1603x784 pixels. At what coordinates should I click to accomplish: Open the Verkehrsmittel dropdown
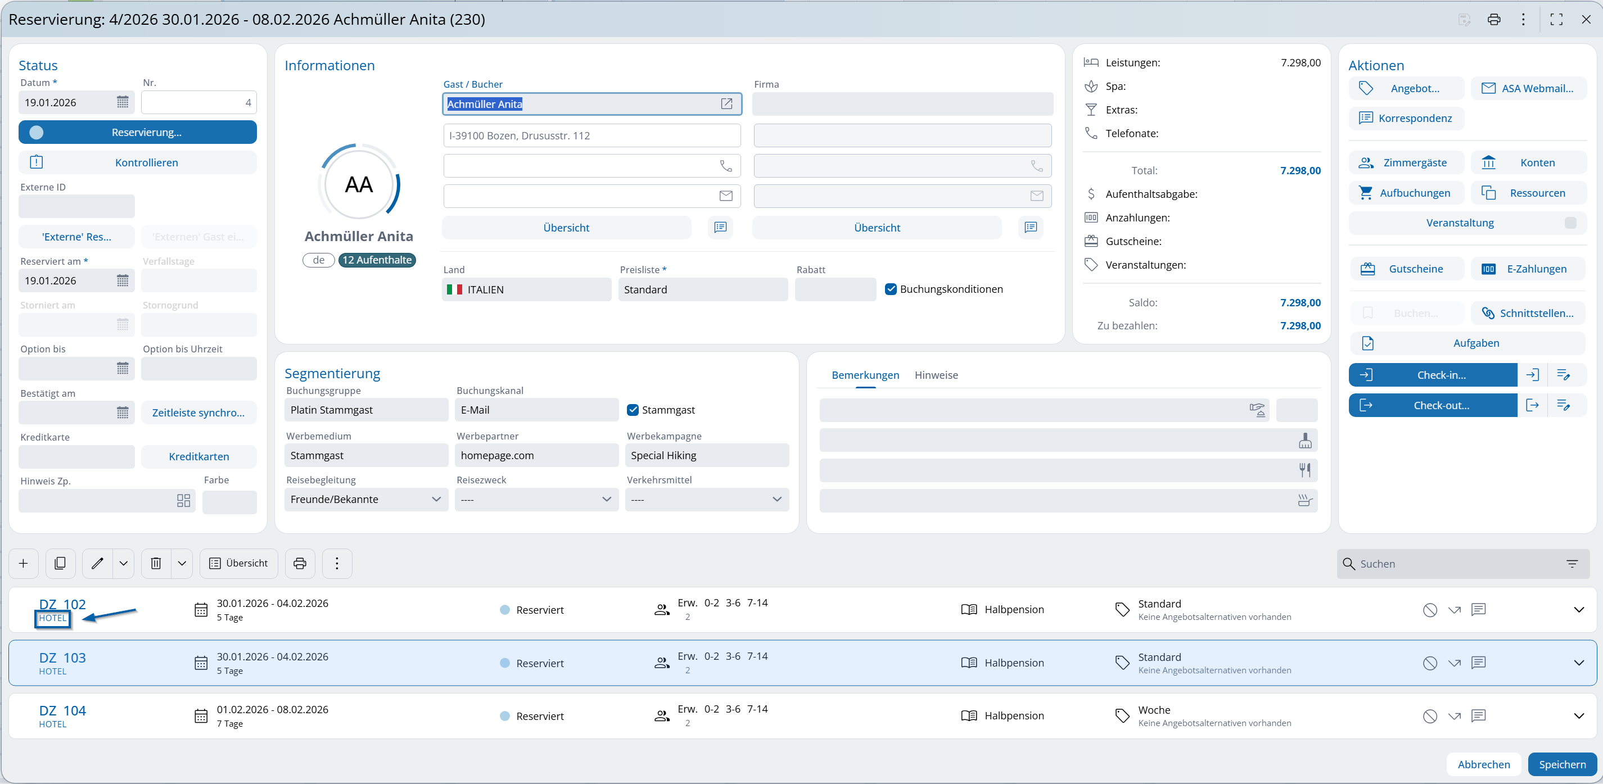pyautogui.click(x=707, y=499)
